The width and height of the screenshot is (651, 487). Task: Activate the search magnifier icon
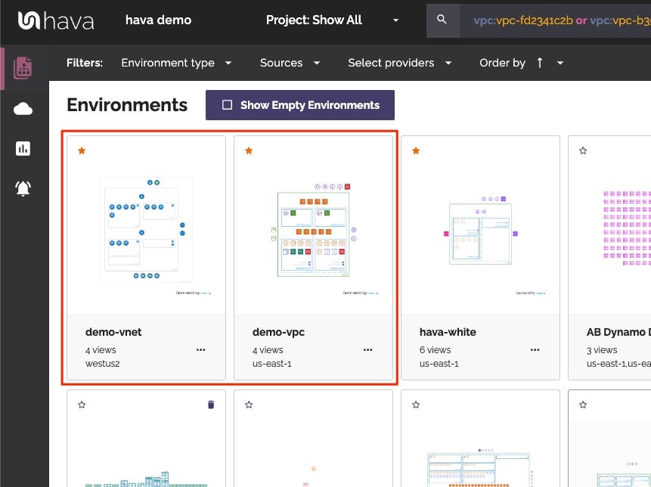(443, 20)
